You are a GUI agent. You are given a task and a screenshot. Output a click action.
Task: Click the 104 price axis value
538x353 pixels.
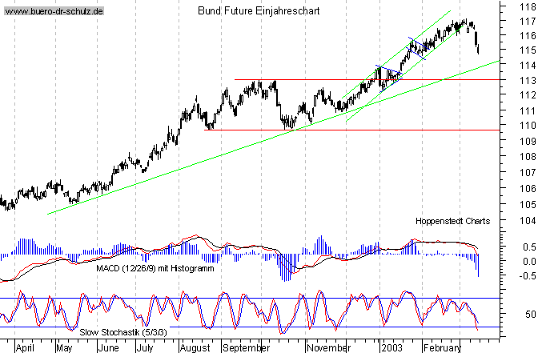click(x=528, y=221)
